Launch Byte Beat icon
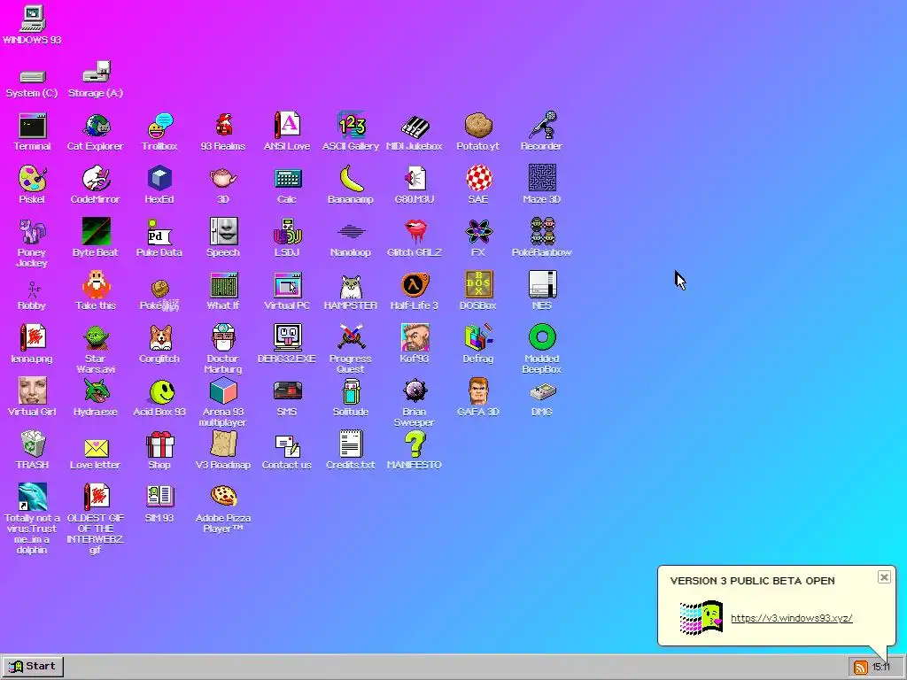Image resolution: width=907 pixels, height=680 pixels. click(96, 232)
